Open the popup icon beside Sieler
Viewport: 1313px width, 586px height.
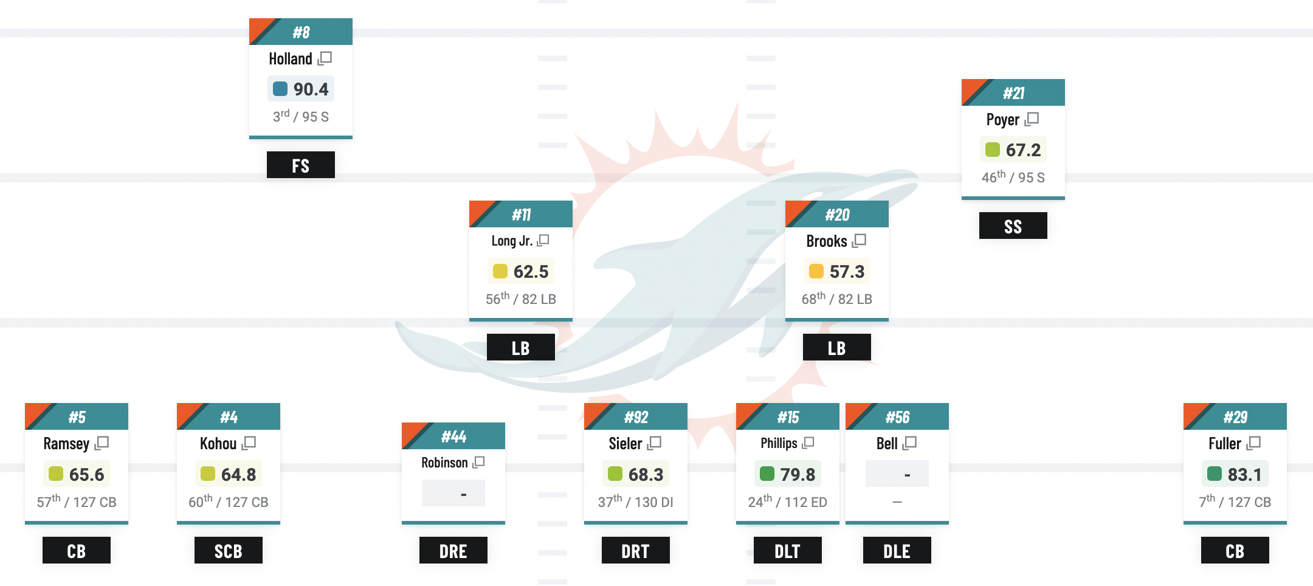pyautogui.click(x=654, y=443)
